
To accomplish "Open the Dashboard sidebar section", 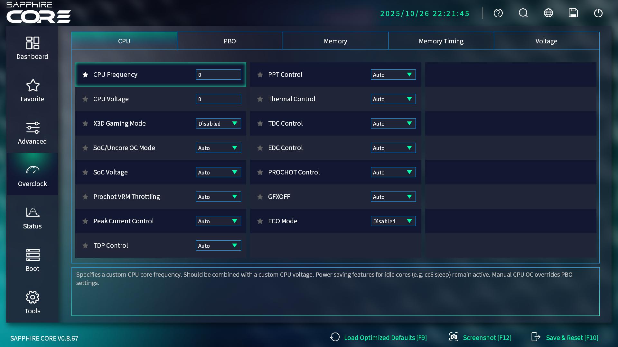I will pos(32,48).
